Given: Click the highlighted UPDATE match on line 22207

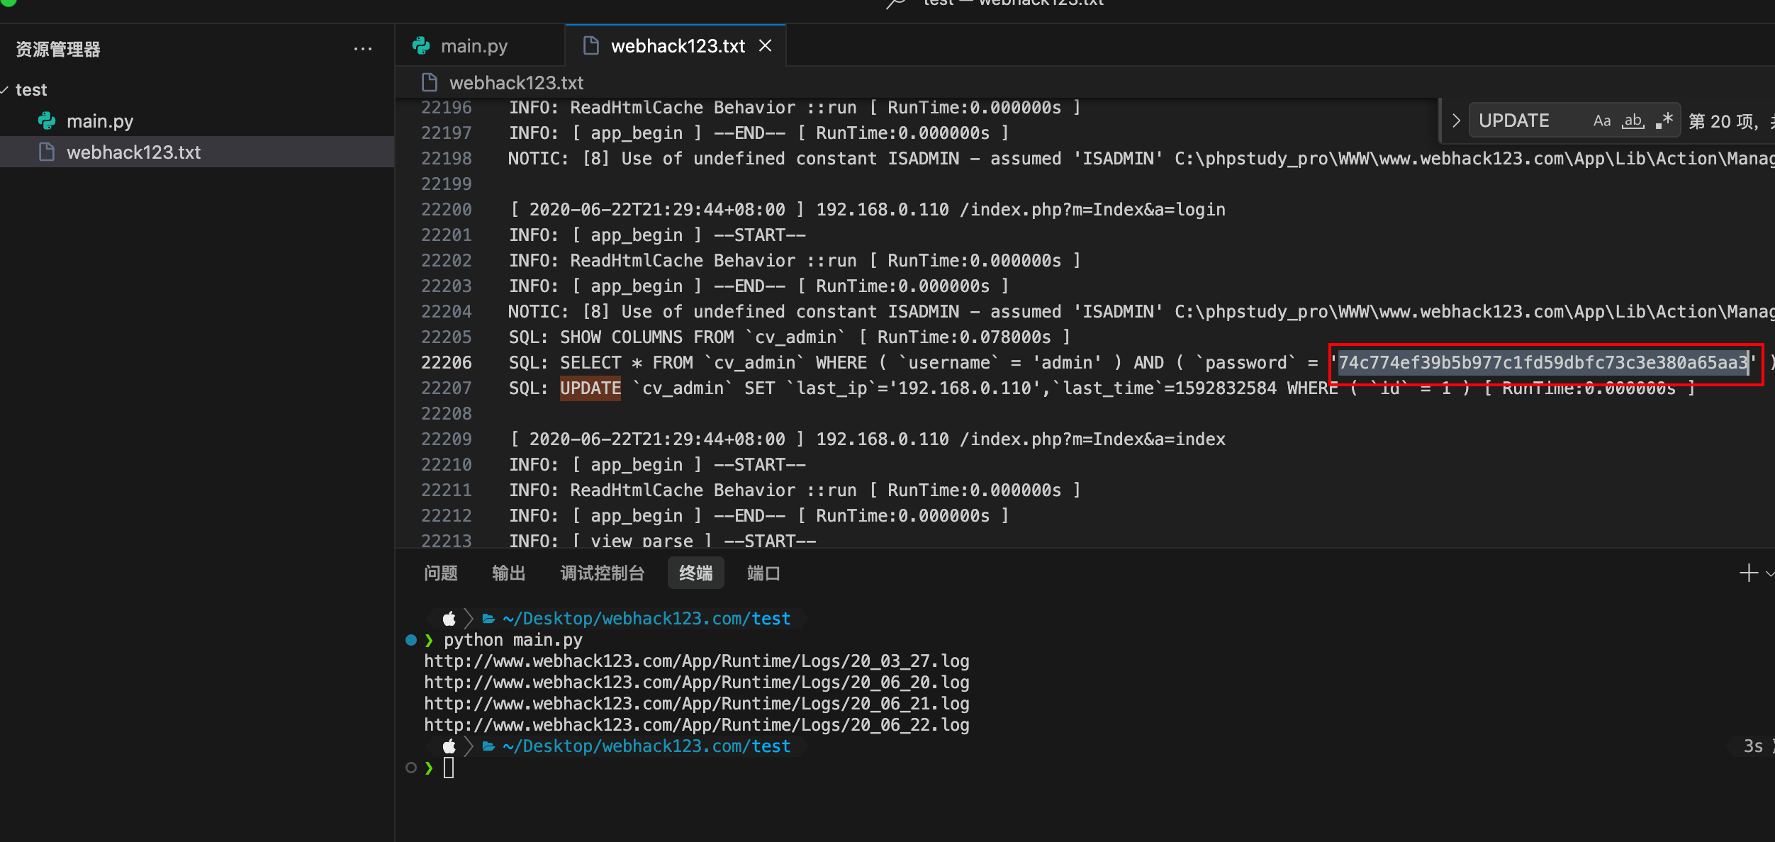Looking at the screenshot, I should point(590,388).
